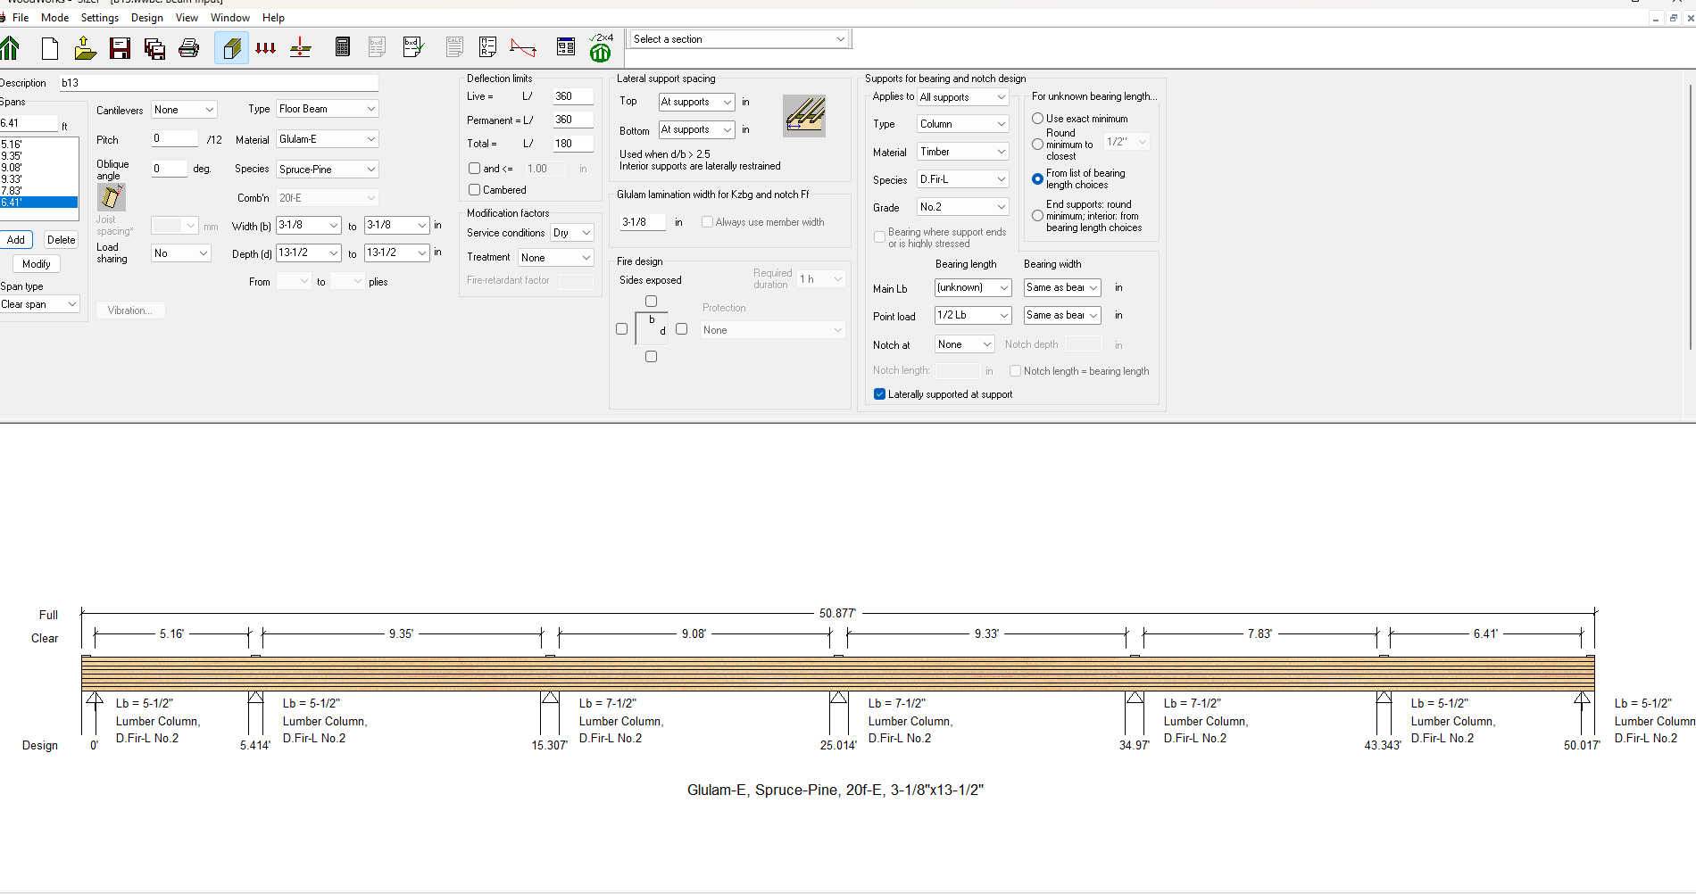This screenshot has width=1696, height=894.
Task: Click the Pitch value input field
Action: [174, 139]
